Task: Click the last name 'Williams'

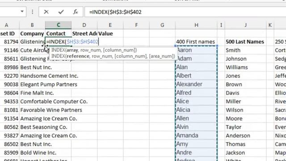Action: [x=245, y=68]
